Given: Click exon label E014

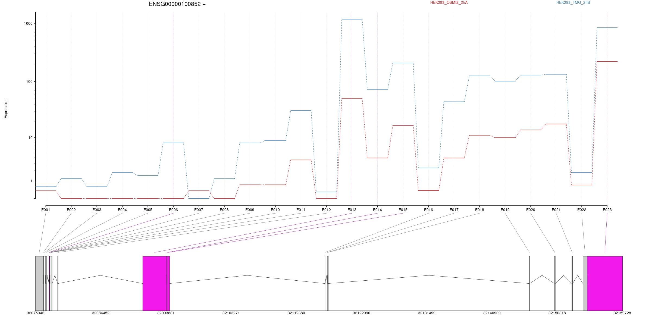Looking at the screenshot, I should click(x=377, y=210).
